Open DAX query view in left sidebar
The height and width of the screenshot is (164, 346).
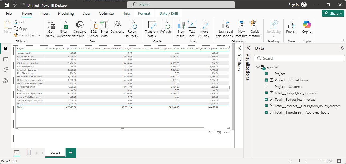pyautogui.click(x=5, y=81)
